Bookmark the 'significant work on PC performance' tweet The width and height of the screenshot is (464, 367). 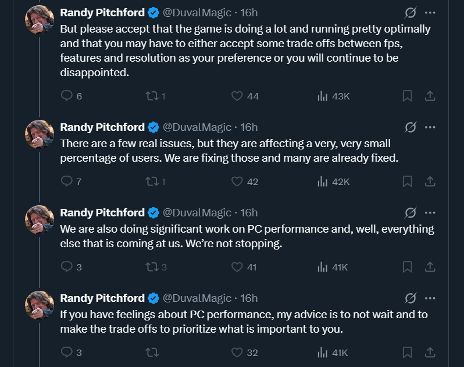pos(407,267)
